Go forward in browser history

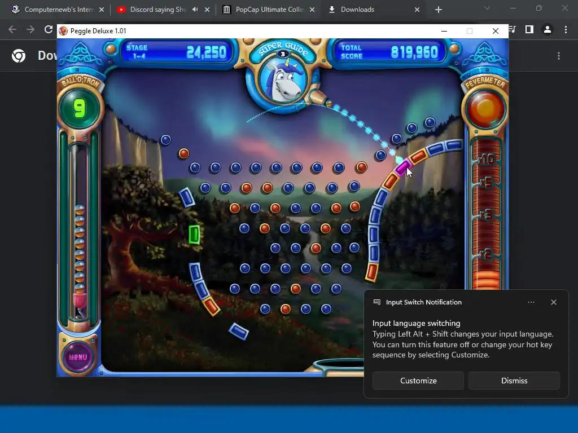[30, 29]
